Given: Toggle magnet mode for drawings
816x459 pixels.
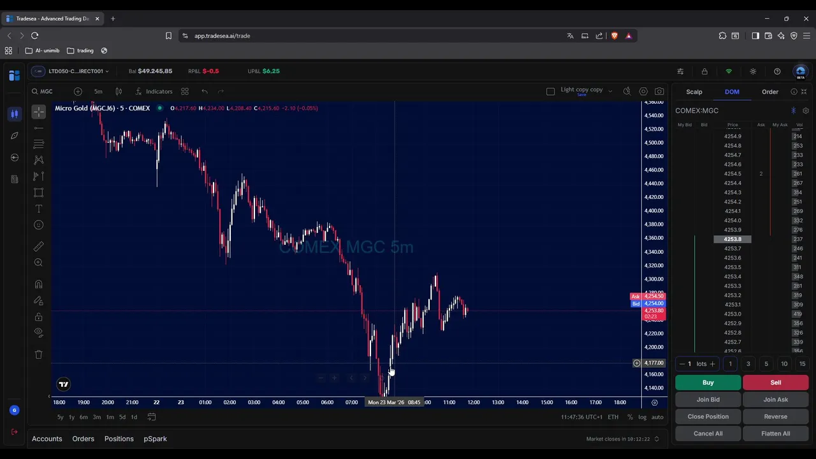Looking at the screenshot, I should pyautogui.click(x=39, y=284).
